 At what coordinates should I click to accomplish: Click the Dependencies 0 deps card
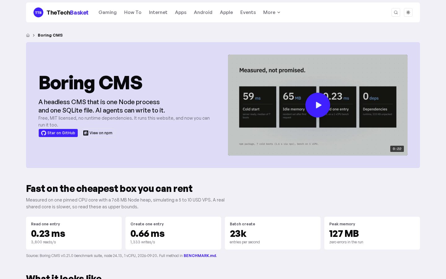[378, 107]
